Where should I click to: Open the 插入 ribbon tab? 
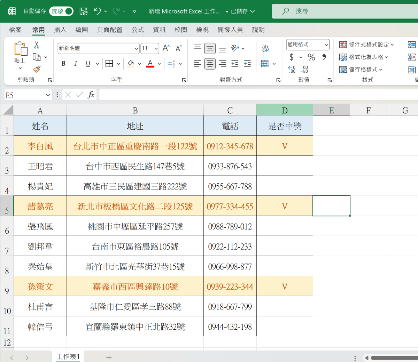pyautogui.click(x=60, y=30)
